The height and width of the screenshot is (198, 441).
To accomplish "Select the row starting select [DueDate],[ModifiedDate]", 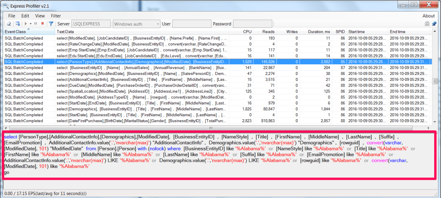I will tap(218, 86).
